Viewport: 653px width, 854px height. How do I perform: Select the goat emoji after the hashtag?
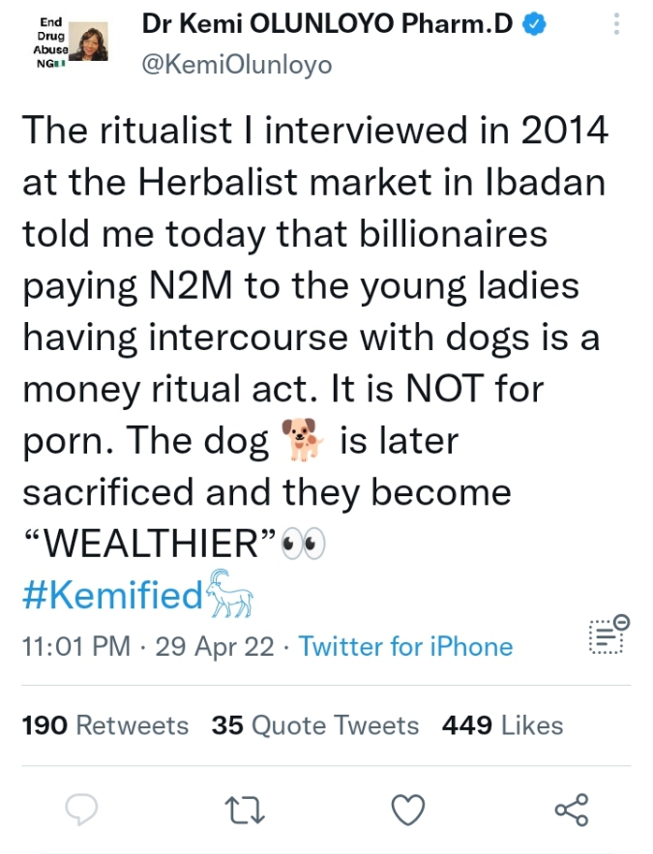click(x=229, y=595)
